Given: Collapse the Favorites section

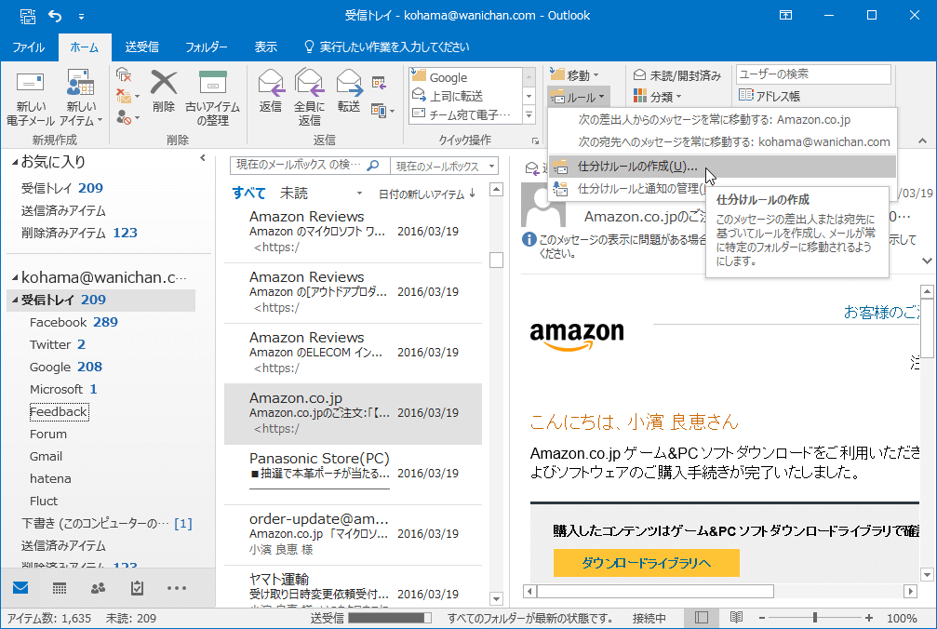Looking at the screenshot, I should click(x=15, y=163).
